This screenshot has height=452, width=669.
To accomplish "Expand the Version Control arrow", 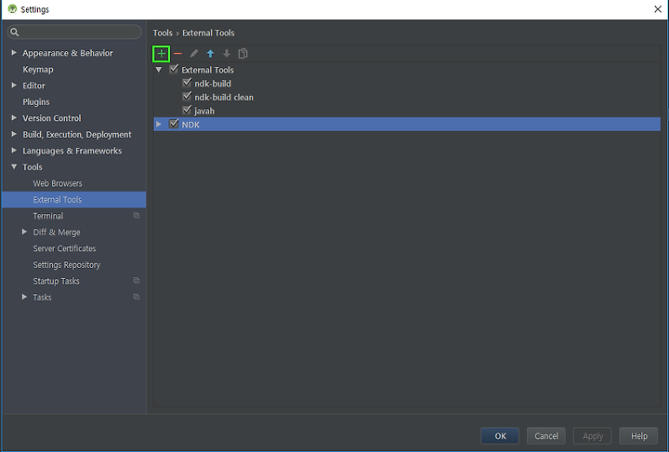I will (x=14, y=117).
